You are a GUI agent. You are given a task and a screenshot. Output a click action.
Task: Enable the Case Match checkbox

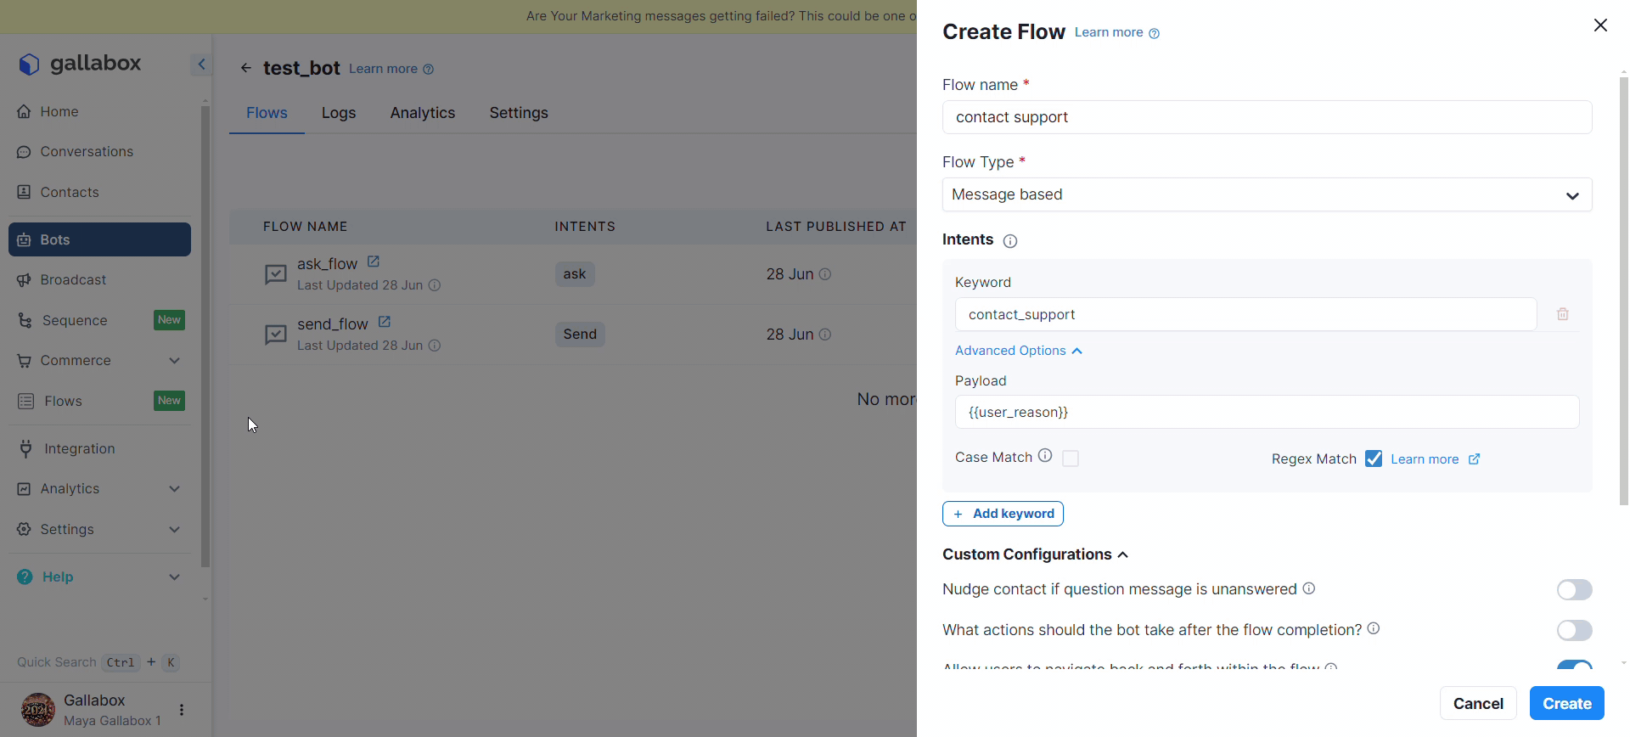click(1071, 459)
